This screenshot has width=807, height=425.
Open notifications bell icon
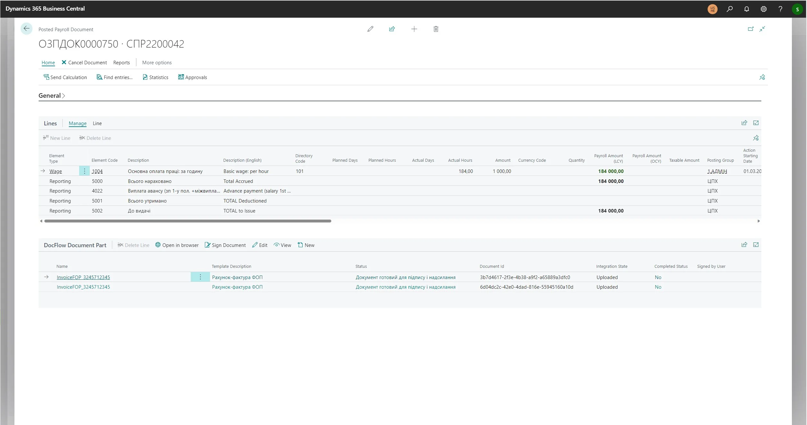pos(747,9)
